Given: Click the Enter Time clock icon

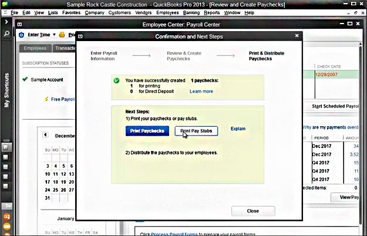Looking at the screenshot, I should pos(21,35).
